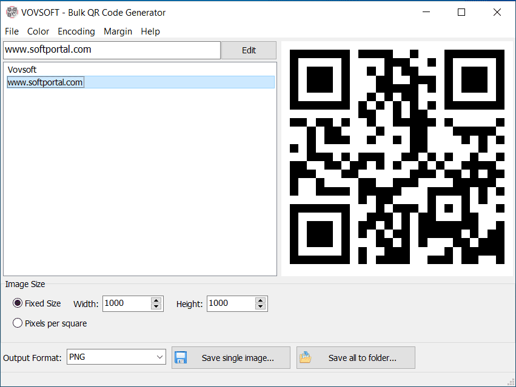Close the Bulk QR Code Generator window
The height and width of the screenshot is (387, 516).
497,12
